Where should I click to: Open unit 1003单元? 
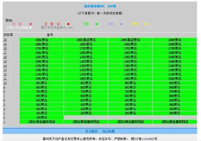(130, 79)
